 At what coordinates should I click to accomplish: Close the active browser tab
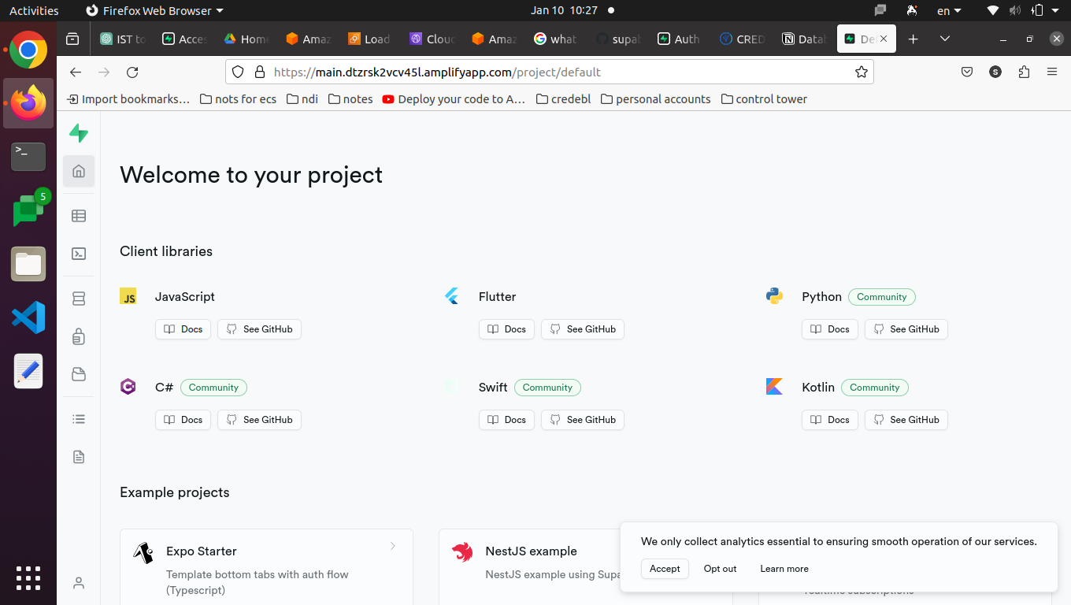(x=884, y=39)
